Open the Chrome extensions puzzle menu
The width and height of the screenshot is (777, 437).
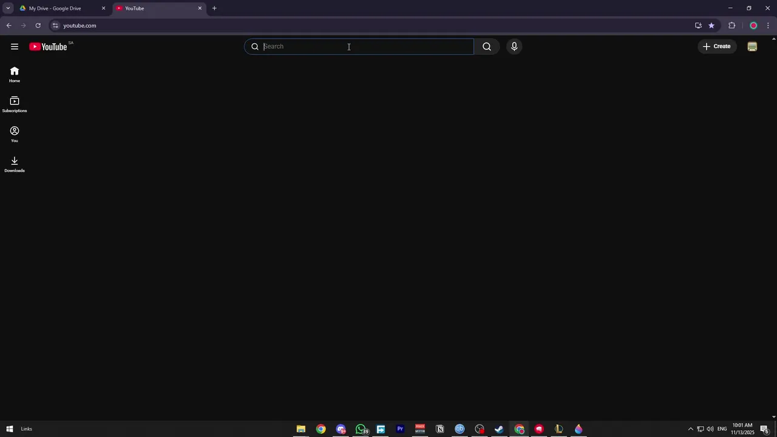pos(731,25)
